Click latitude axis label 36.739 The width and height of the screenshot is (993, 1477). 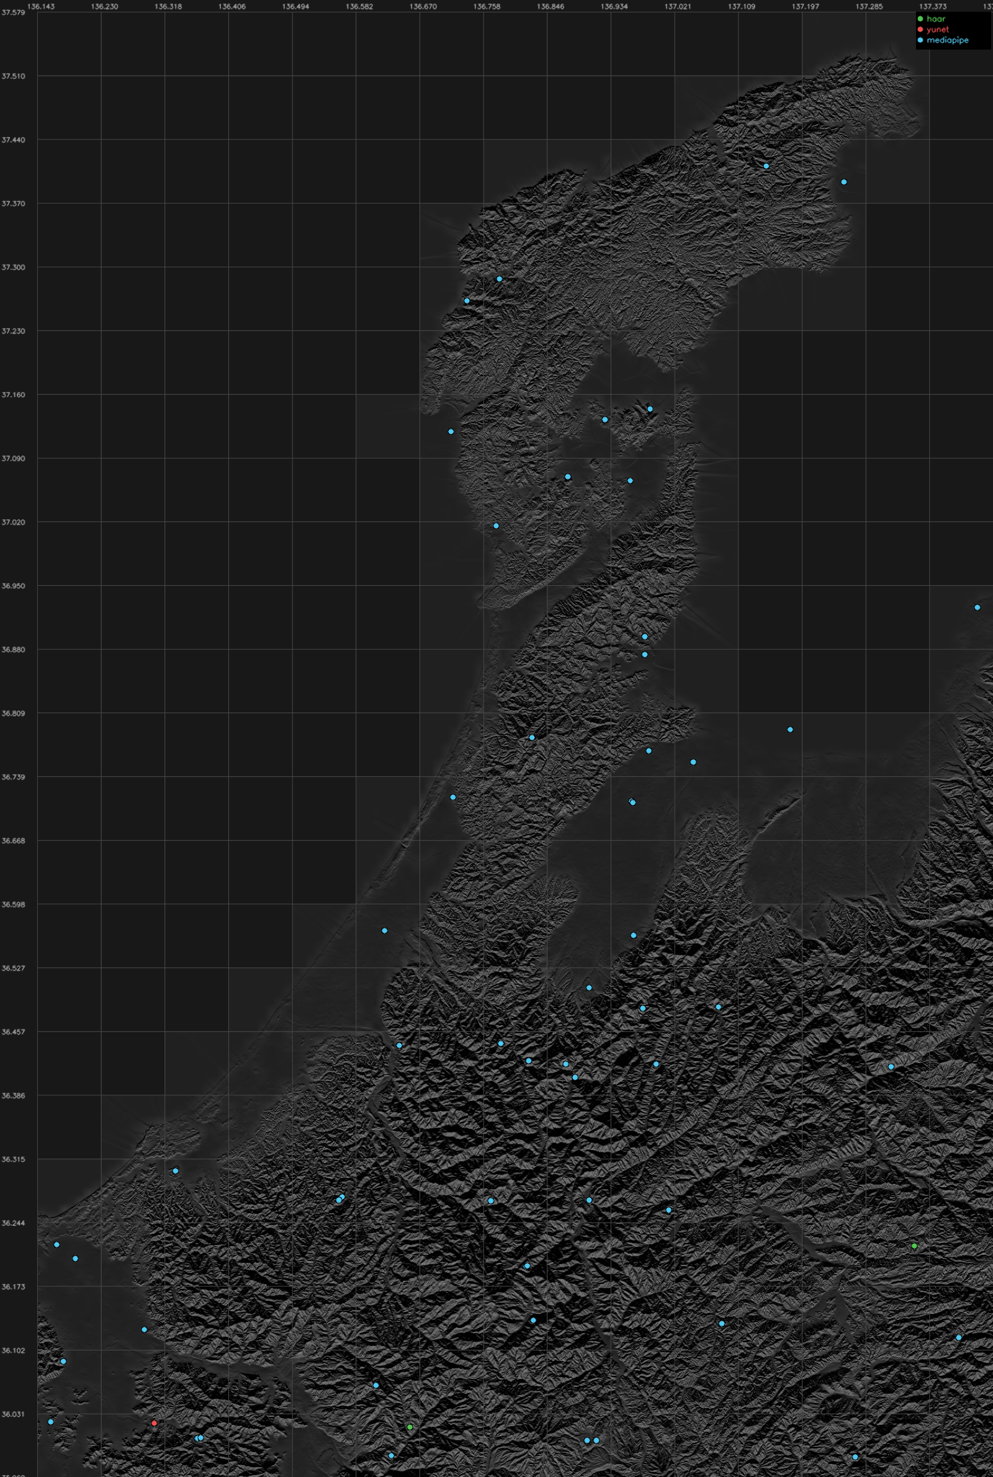(x=13, y=777)
